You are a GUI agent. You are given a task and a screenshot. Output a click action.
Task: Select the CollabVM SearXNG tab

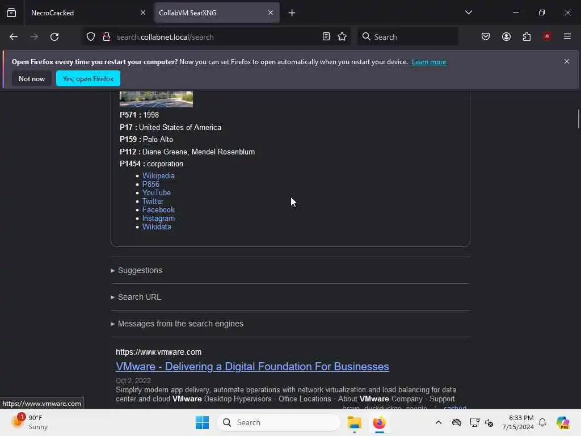click(217, 12)
